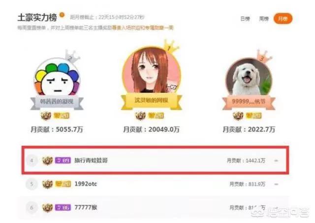The width and height of the screenshot is (315, 223).
Task: Click the gold crown on rank 1 avatar
Action: point(171,47)
